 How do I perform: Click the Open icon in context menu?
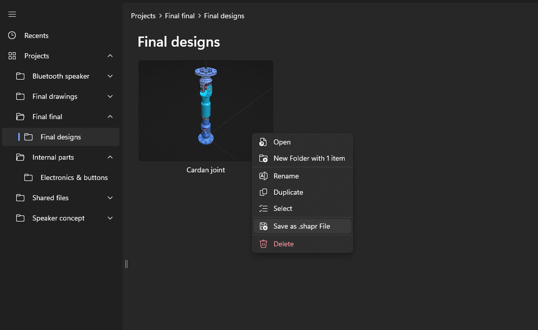263,142
